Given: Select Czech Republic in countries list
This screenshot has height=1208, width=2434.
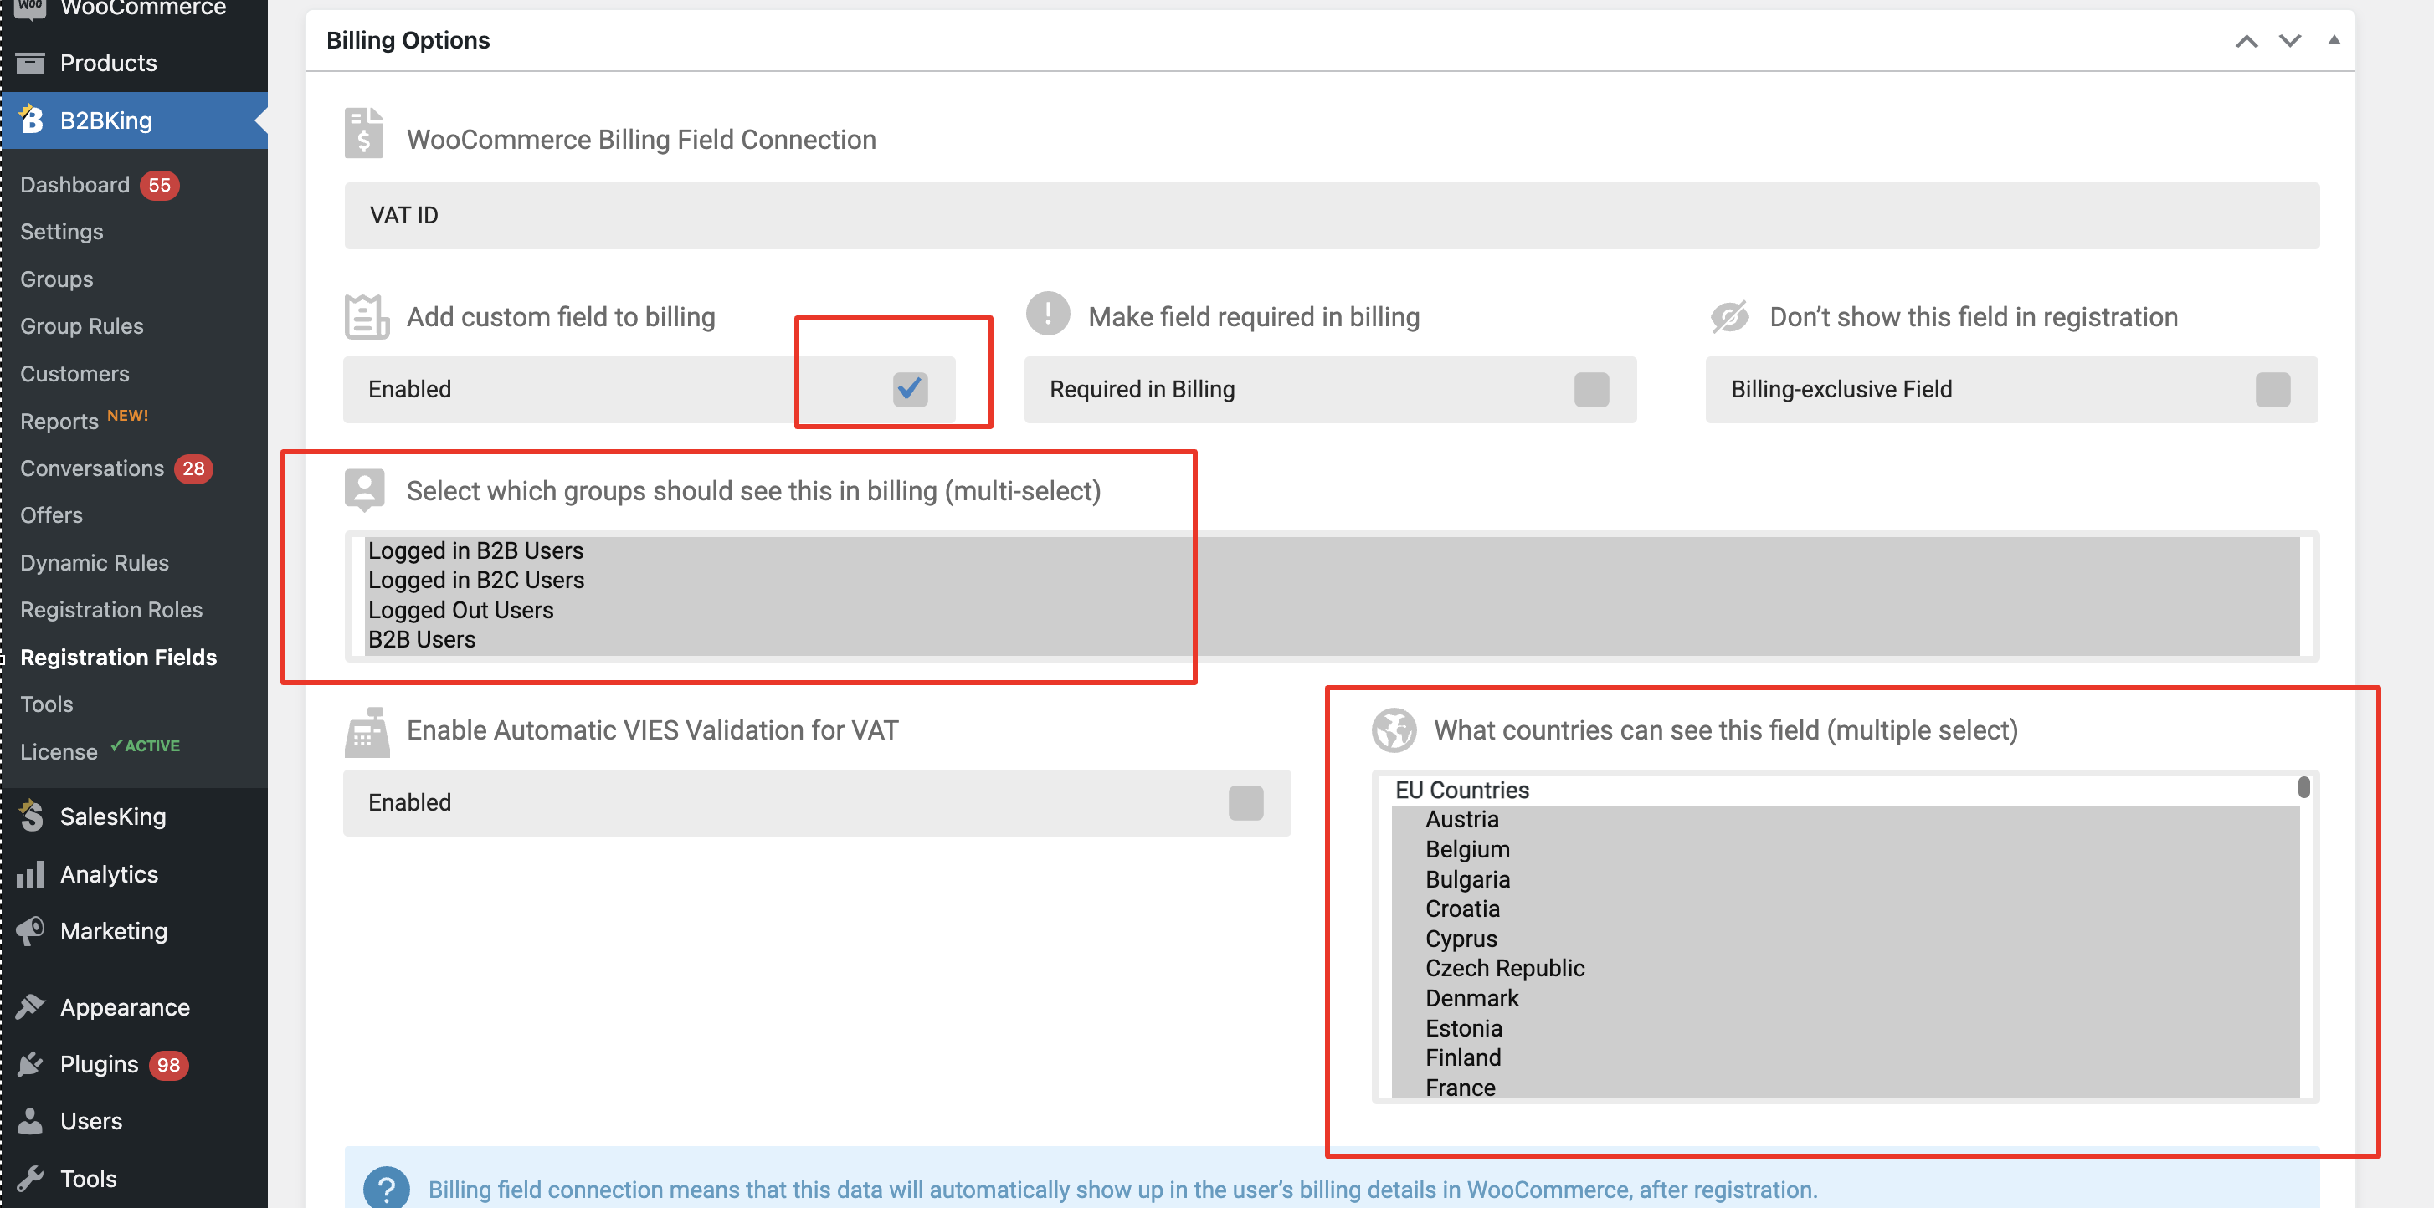Looking at the screenshot, I should (1845, 969).
